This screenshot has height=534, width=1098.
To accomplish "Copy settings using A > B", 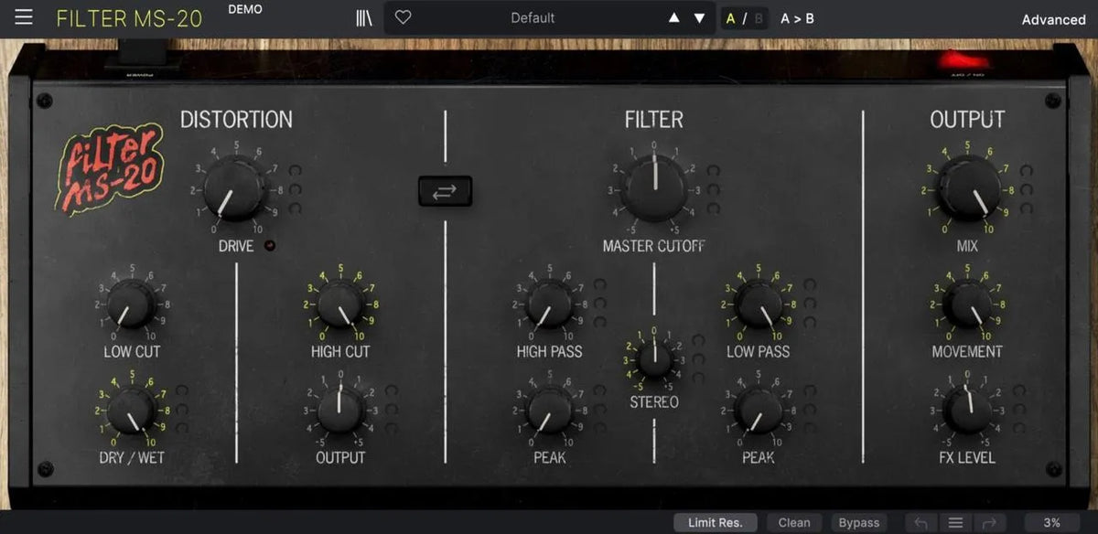I will pos(797,16).
